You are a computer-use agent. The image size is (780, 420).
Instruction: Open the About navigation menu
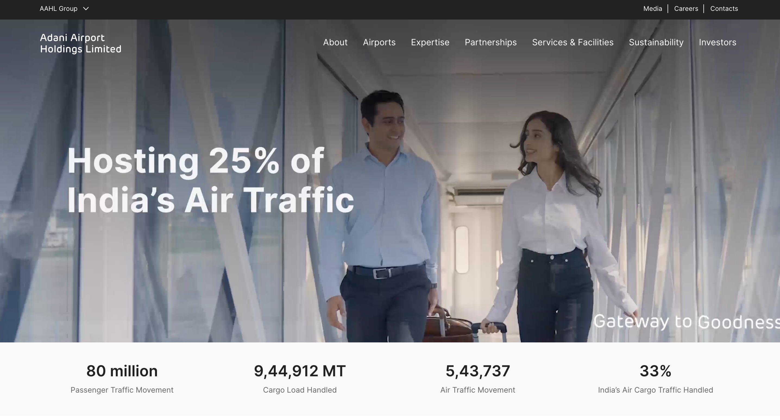point(335,42)
